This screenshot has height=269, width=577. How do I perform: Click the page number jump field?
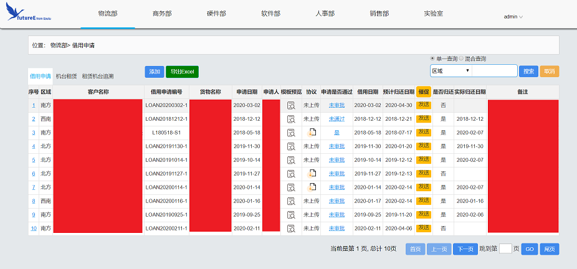tap(505, 248)
